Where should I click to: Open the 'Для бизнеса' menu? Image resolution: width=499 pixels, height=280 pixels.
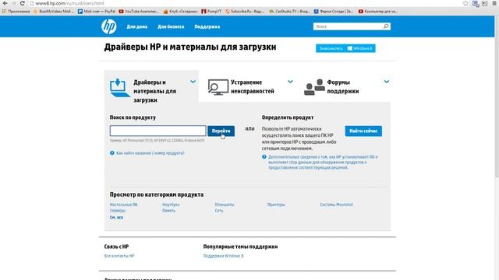(171, 26)
